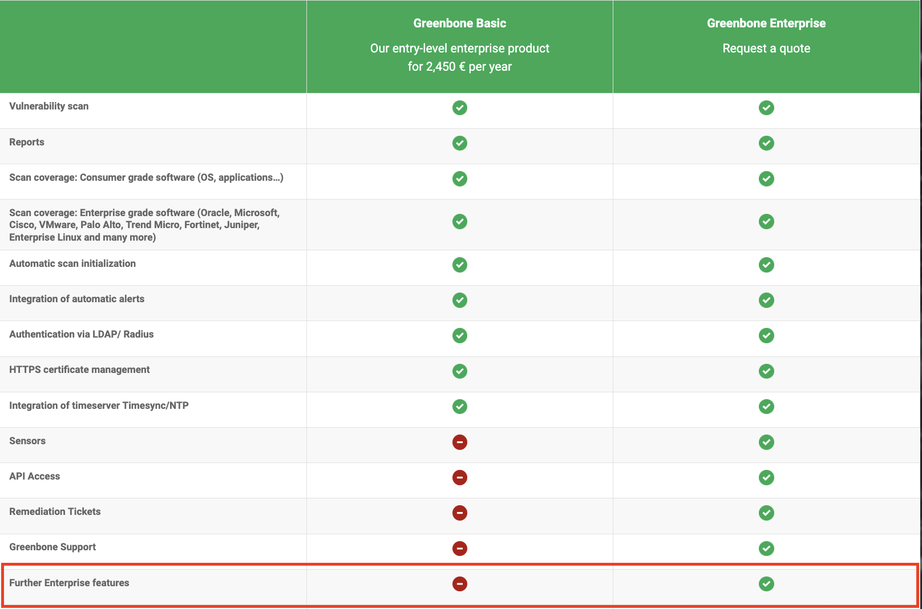Click the Basic checkmark for HTTPS certificate management

point(459,371)
